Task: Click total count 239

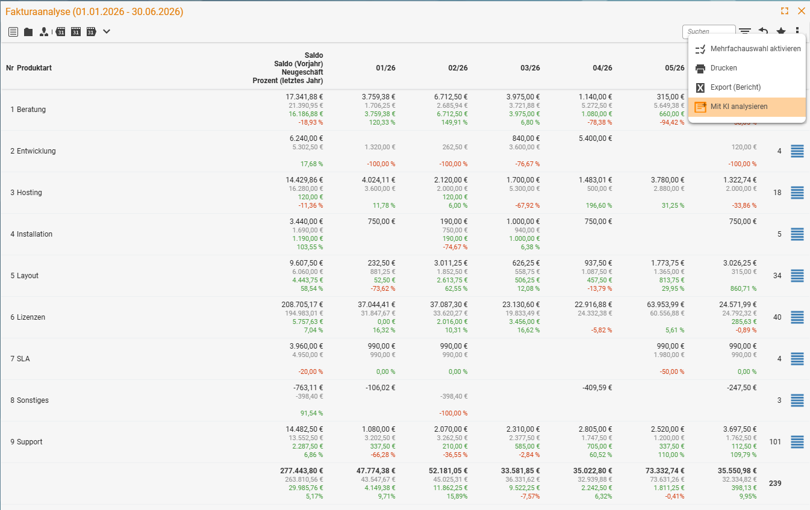Action: (x=775, y=484)
